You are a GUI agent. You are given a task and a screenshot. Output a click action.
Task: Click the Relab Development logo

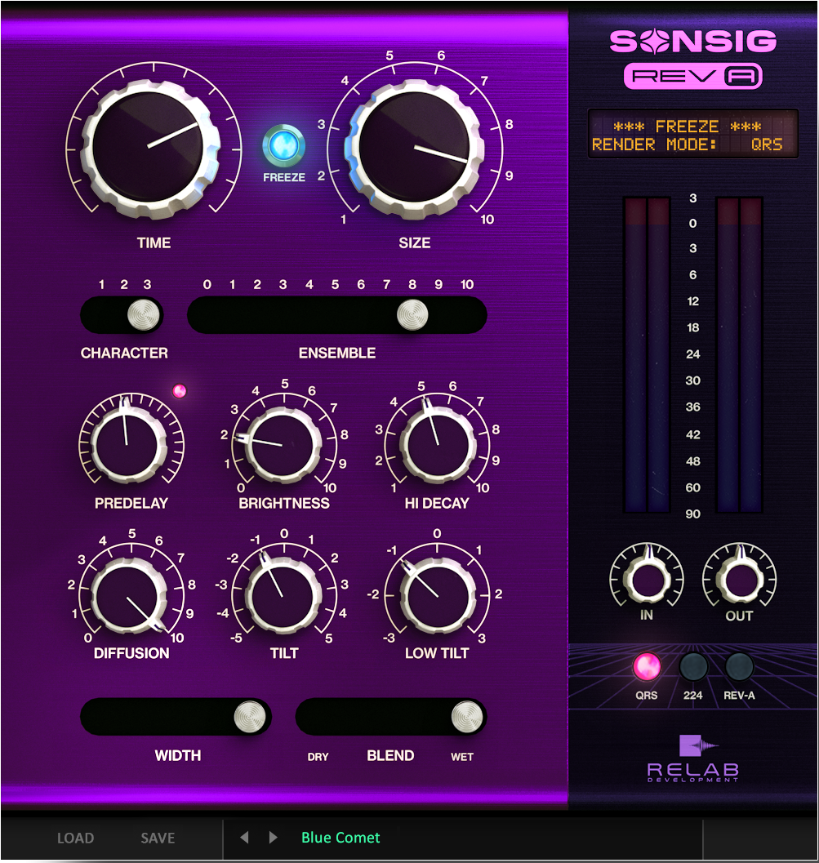tap(693, 758)
